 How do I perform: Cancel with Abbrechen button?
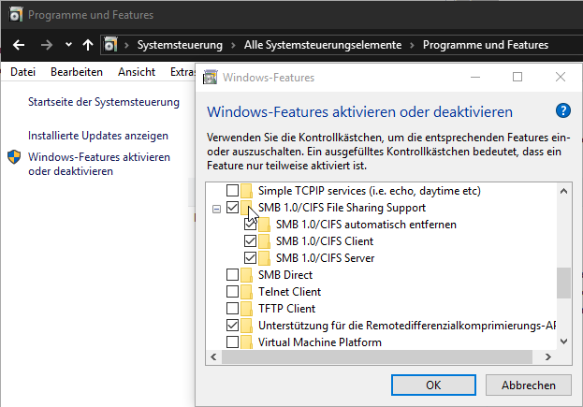click(529, 385)
